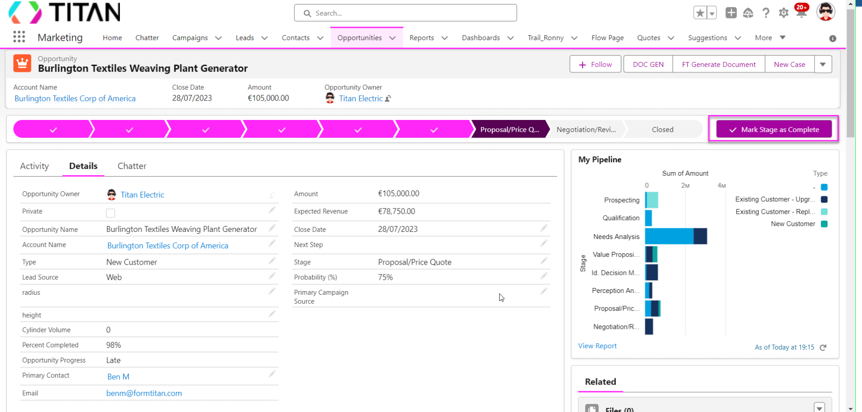
Task: Click the favorites star icon
Action: point(700,13)
